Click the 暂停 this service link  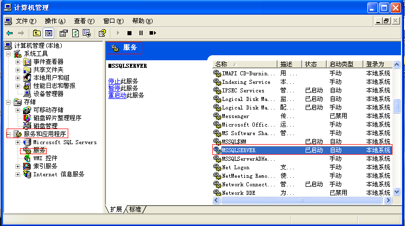[x=114, y=88]
